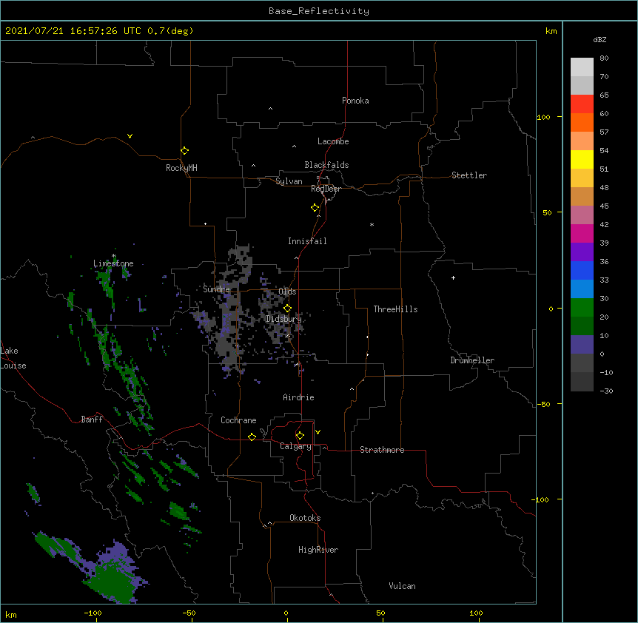Click the Calgary city label
This screenshot has width=638, height=623.
(x=295, y=446)
